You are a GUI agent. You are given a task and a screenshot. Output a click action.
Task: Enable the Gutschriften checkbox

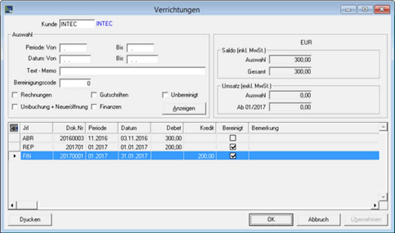coord(94,95)
